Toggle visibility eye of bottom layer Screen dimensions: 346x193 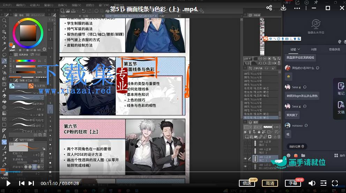pyautogui.click(x=246, y=166)
